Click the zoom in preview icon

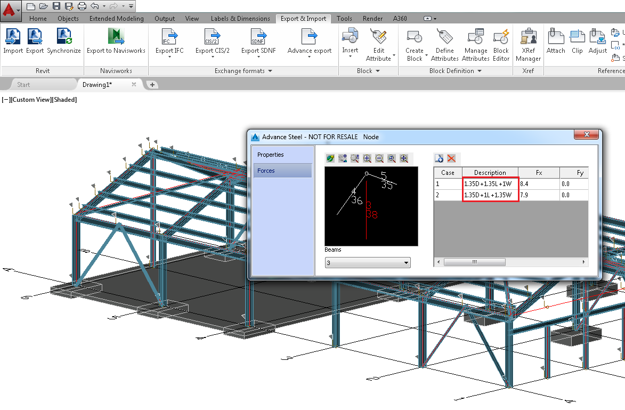pyautogui.click(x=367, y=158)
